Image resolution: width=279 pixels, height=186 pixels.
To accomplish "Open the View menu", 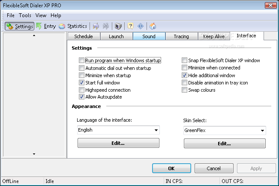I will pos(41,15).
